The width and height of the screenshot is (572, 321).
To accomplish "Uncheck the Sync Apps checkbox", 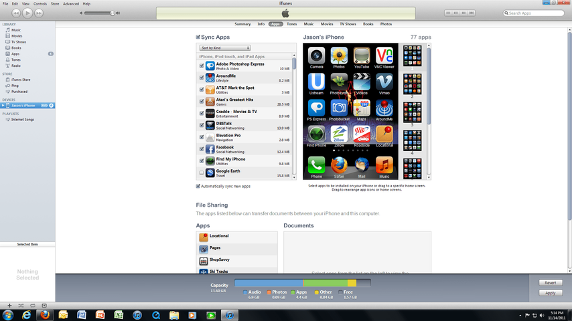I will point(198,37).
